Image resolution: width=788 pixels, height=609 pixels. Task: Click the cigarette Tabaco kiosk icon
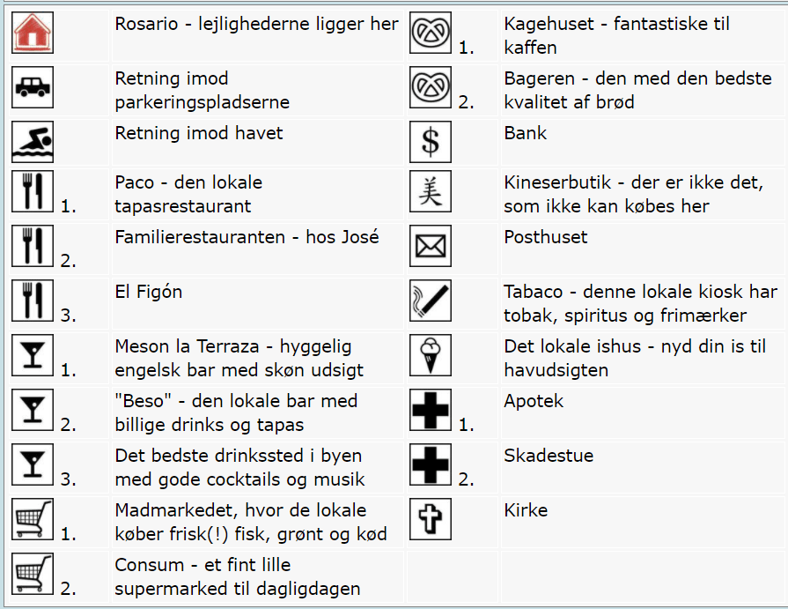(431, 301)
